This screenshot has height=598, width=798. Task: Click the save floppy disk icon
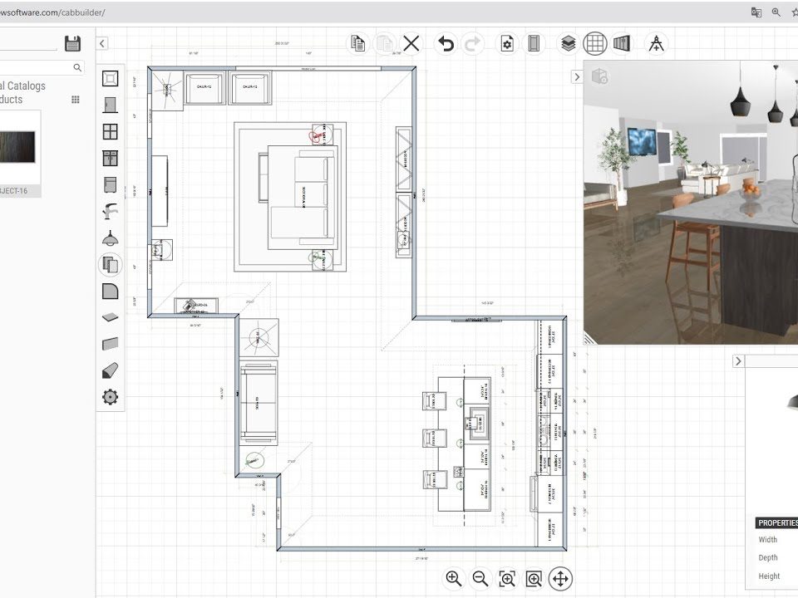coord(73,43)
